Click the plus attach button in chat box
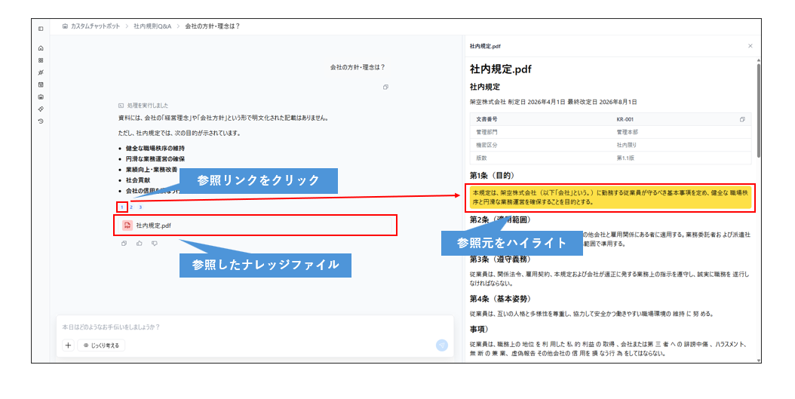The width and height of the screenshot is (795, 399). tap(68, 345)
